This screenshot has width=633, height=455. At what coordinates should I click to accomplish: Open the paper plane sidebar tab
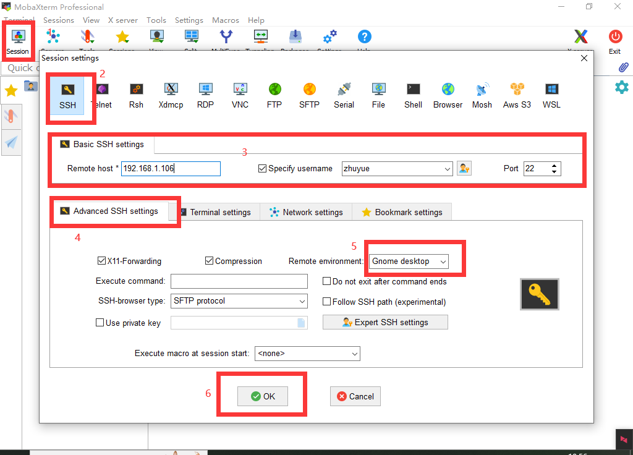pyautogui.click(x=11, y=142)
